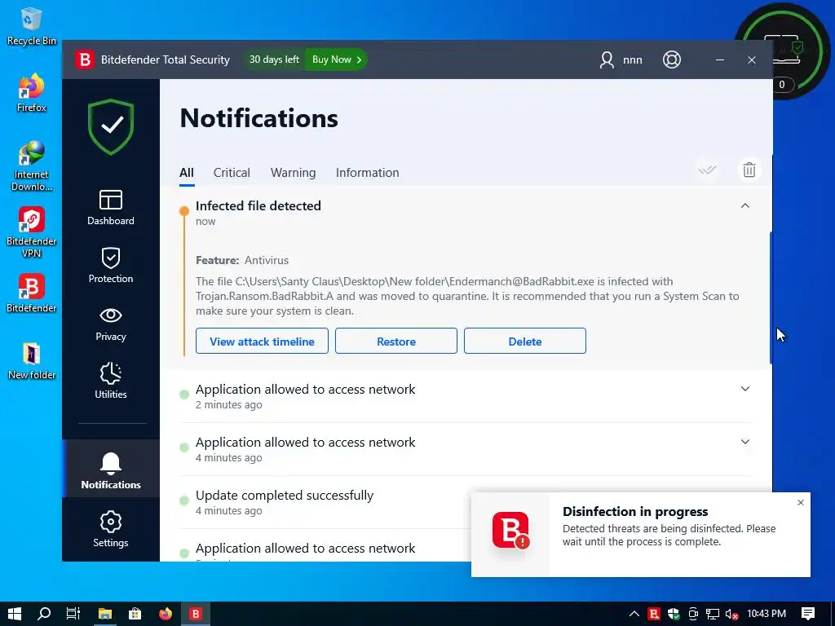Open Internet Download Manager desktop shortcut
The image size is (835, 626).
click(x=32, y=166)
